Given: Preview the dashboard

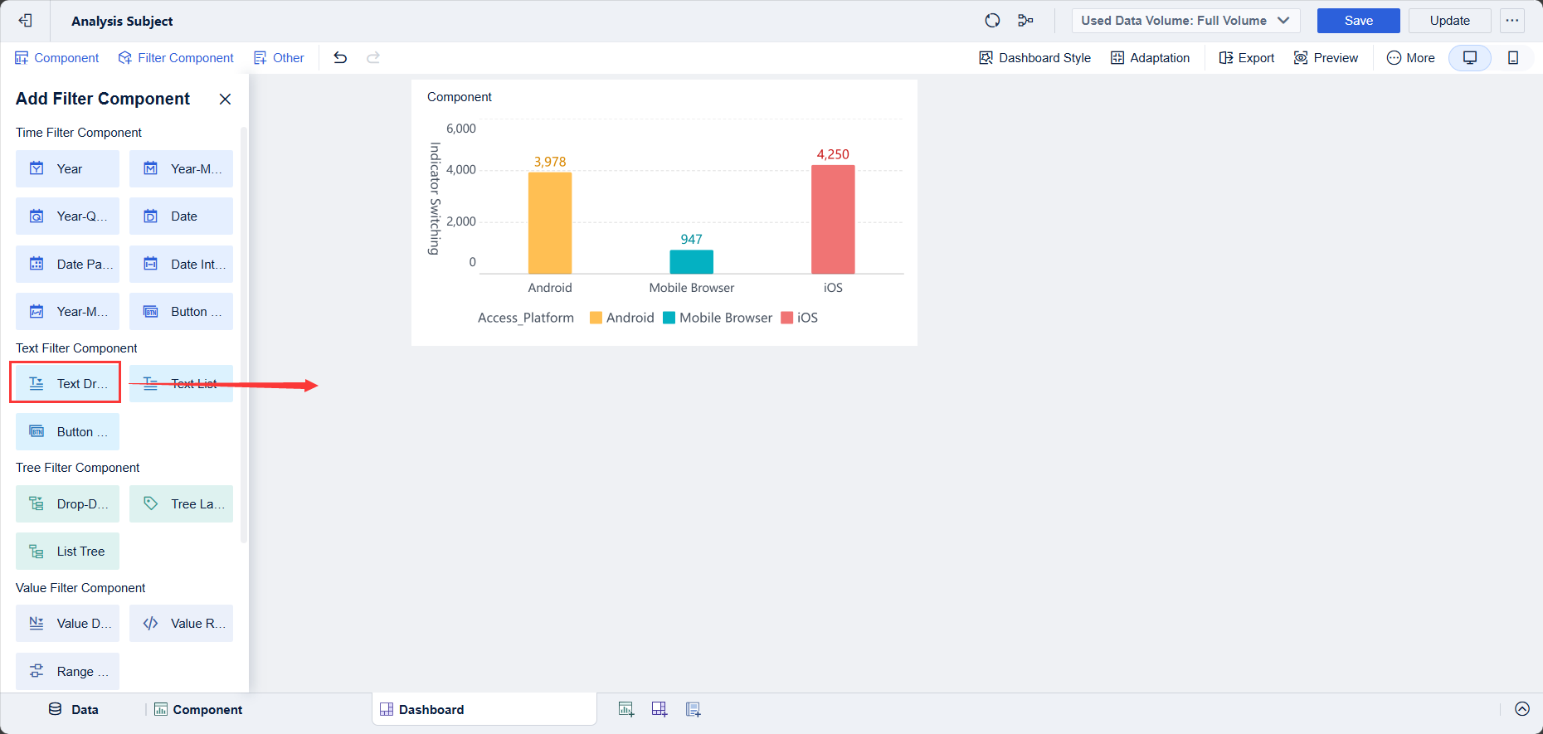Looking at the screenshot, I should click(1326, 58).
